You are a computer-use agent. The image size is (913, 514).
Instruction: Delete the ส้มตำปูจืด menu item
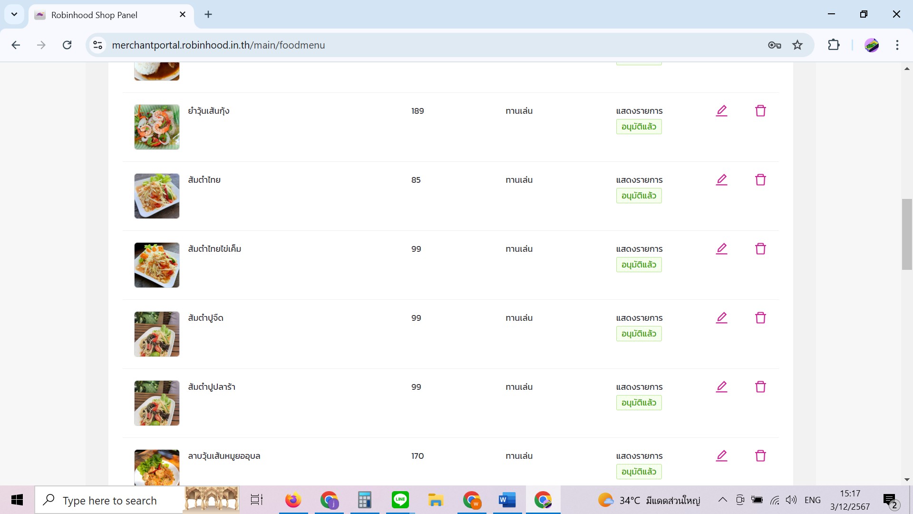(760, 318)
